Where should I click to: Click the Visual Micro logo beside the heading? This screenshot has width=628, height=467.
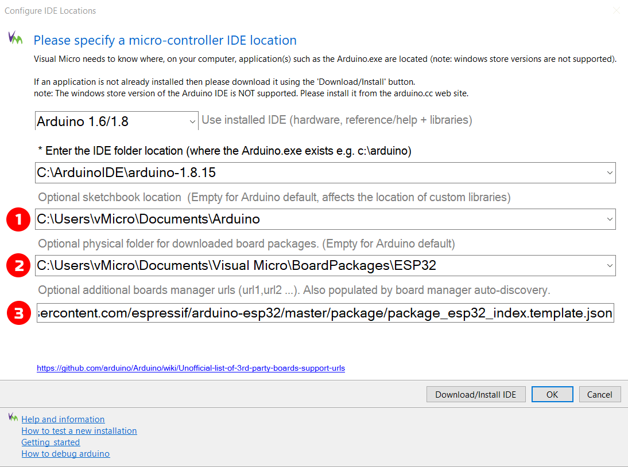(15, 38)
